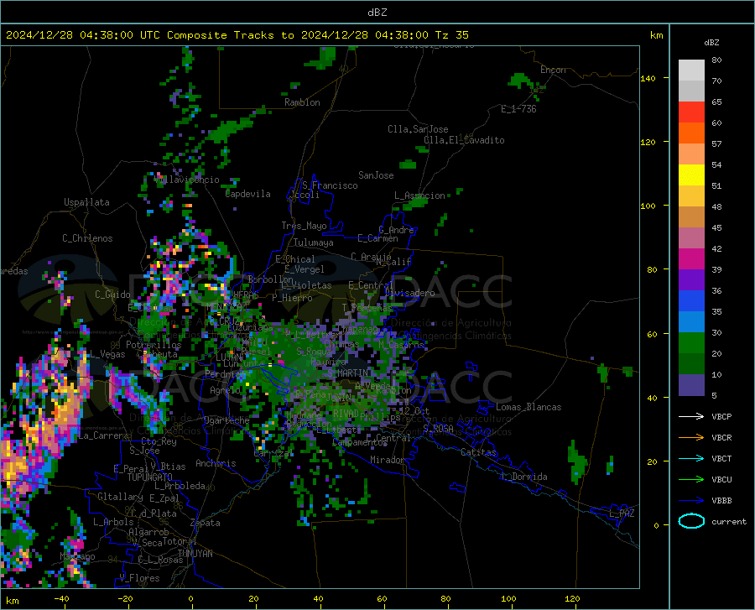Click the 'Capdevila' map label
Viewport: 755px width, 610px height.
[248, 194]
